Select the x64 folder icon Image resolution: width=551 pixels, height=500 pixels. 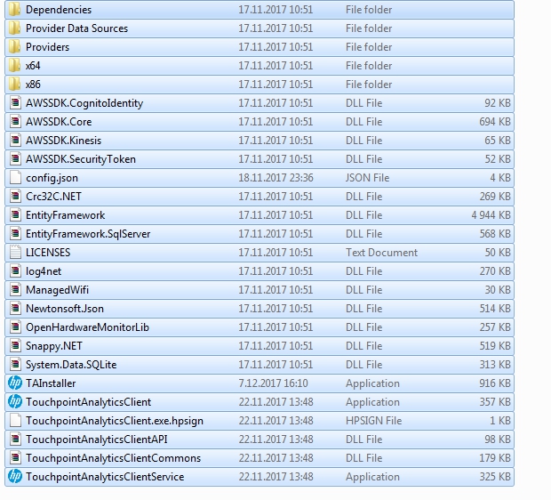(14, 66)
